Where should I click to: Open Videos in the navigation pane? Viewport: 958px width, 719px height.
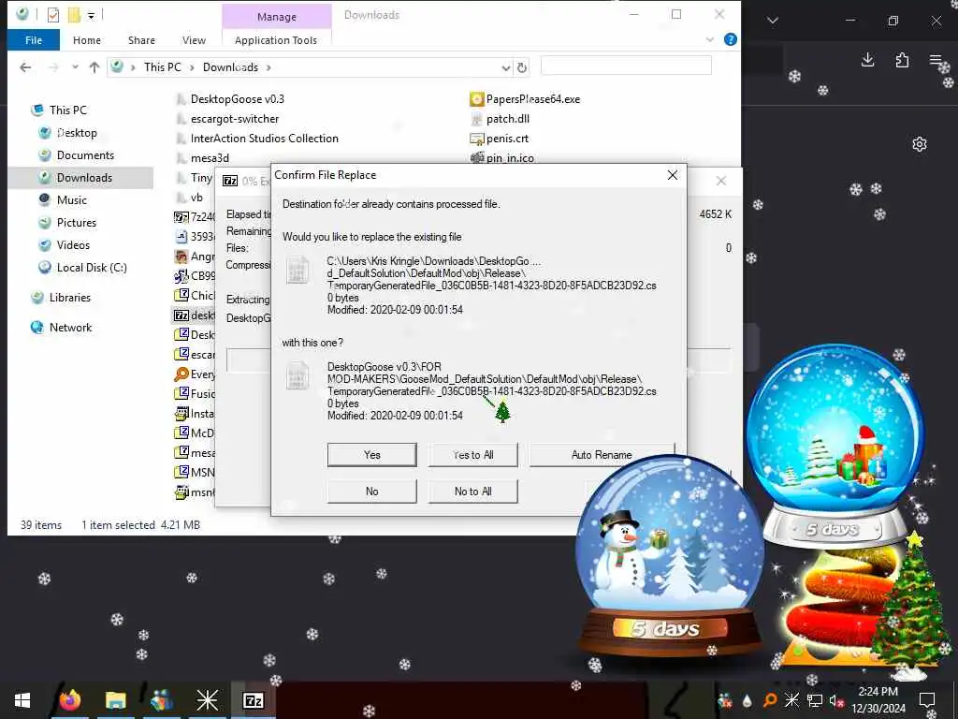tap(73, 245)
